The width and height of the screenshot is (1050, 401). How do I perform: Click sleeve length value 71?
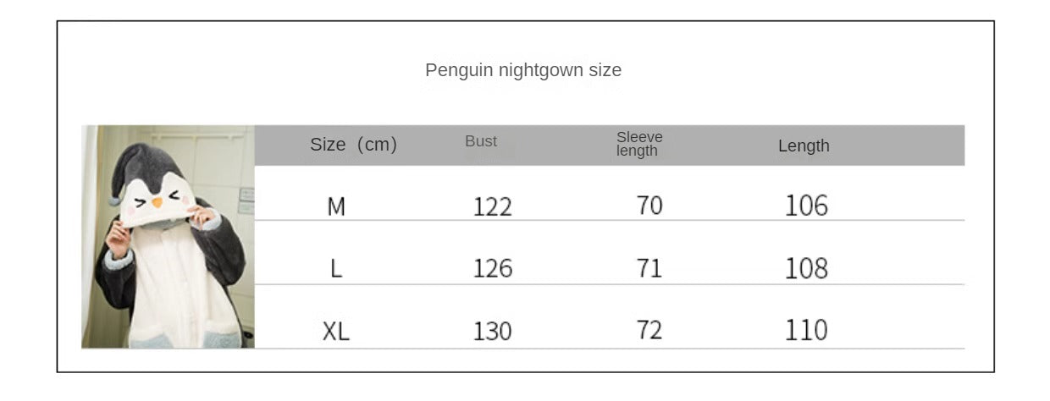[x=649, y=268]
